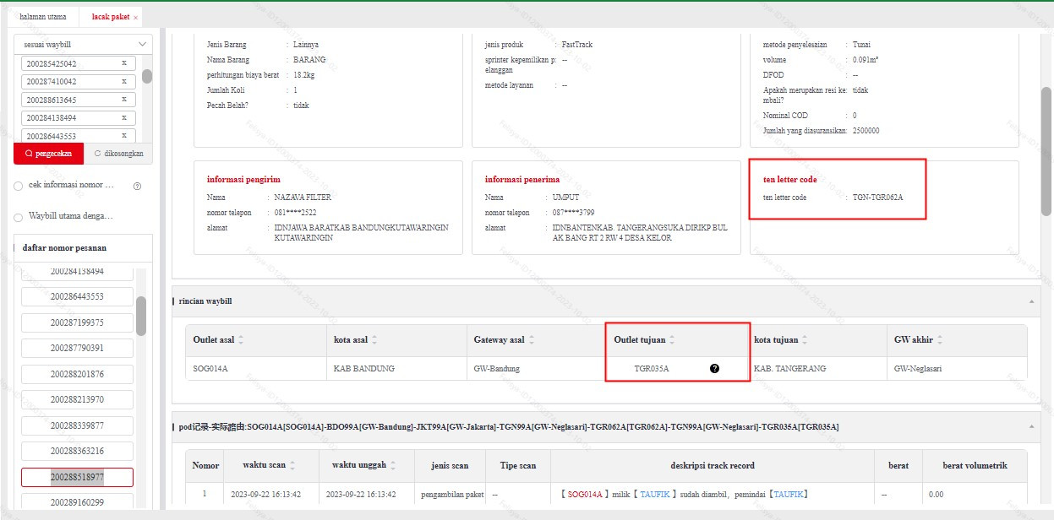Click the UMPUT recipient name
Screen dimensions: 1054x520
[566, 198]
